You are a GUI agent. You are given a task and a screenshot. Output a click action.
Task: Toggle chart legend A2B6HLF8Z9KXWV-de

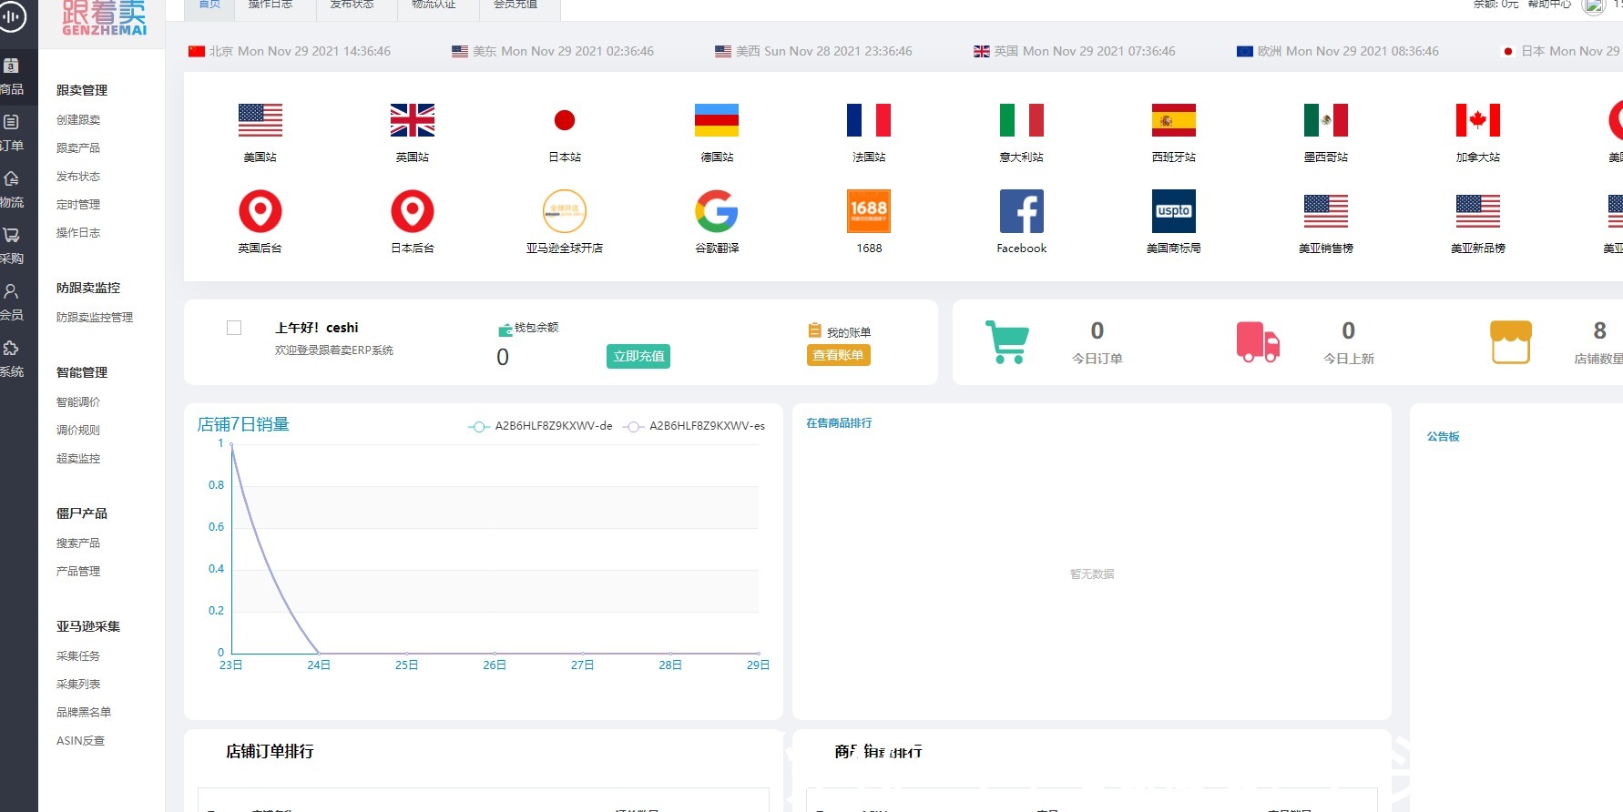(540, 426)
